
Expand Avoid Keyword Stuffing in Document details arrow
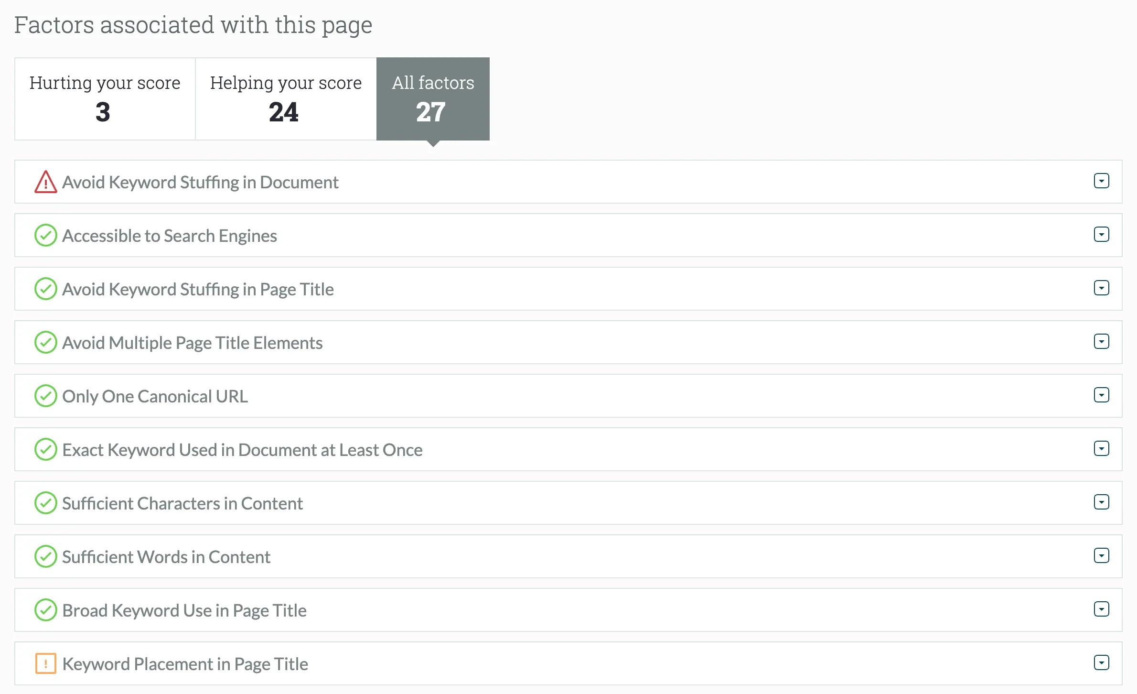pos(1102,181)
